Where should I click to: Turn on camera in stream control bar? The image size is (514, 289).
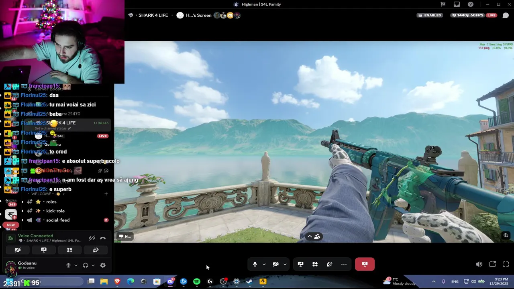275,264
